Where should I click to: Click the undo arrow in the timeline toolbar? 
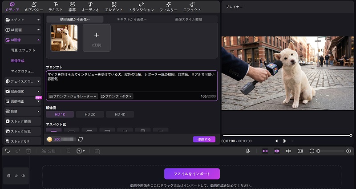click(8, 151)
